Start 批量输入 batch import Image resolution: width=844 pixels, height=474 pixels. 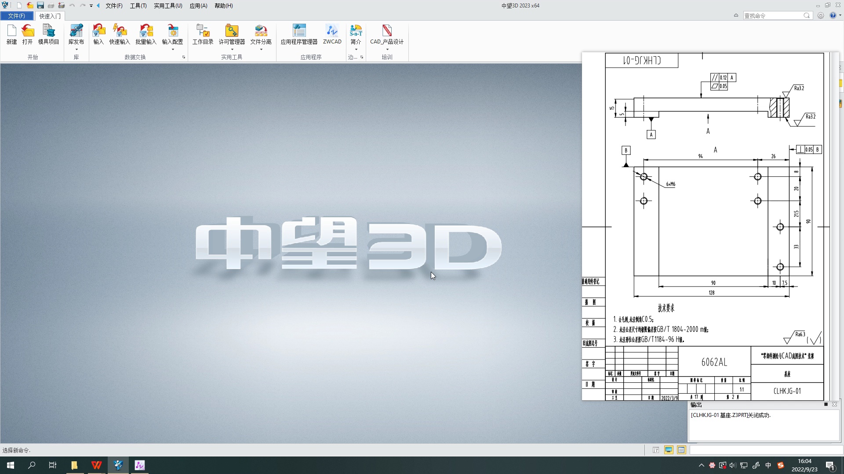click(x=146, y=35)
